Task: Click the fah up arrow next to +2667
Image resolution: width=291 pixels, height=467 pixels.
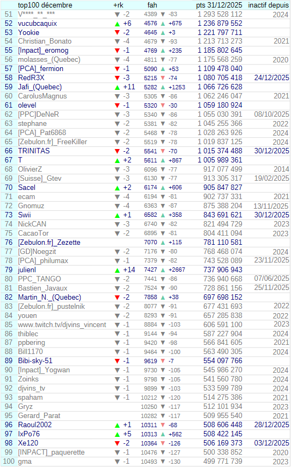Action: point(163,270)
